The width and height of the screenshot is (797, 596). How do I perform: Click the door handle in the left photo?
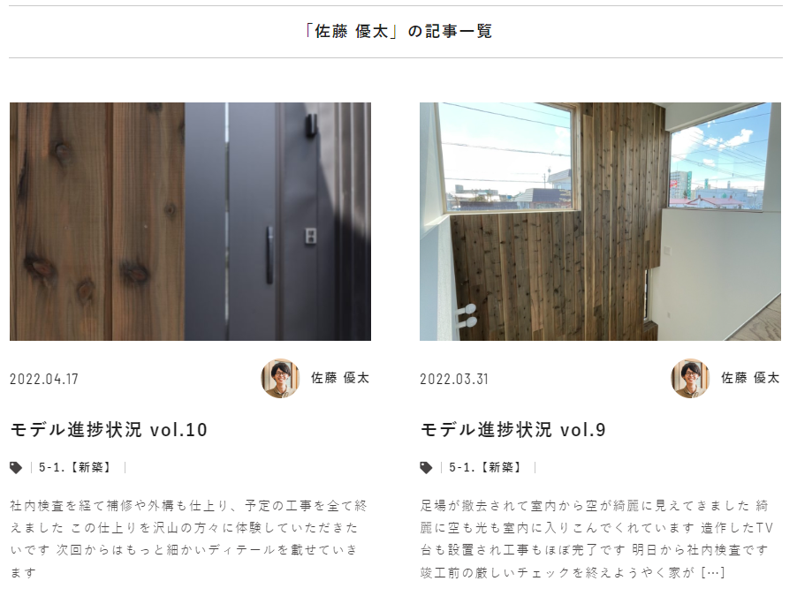point(269,255)
